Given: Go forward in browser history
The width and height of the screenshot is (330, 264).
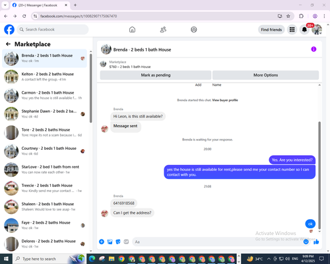Looking at the screenshot, I should [x=15, y=16].
